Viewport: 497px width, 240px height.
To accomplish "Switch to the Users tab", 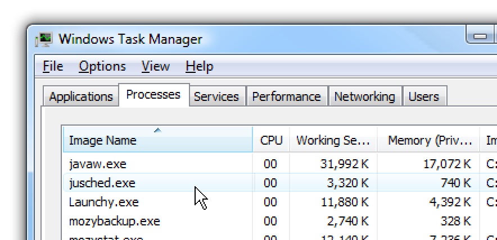I will pyautogui.click(x=423, y=96).
